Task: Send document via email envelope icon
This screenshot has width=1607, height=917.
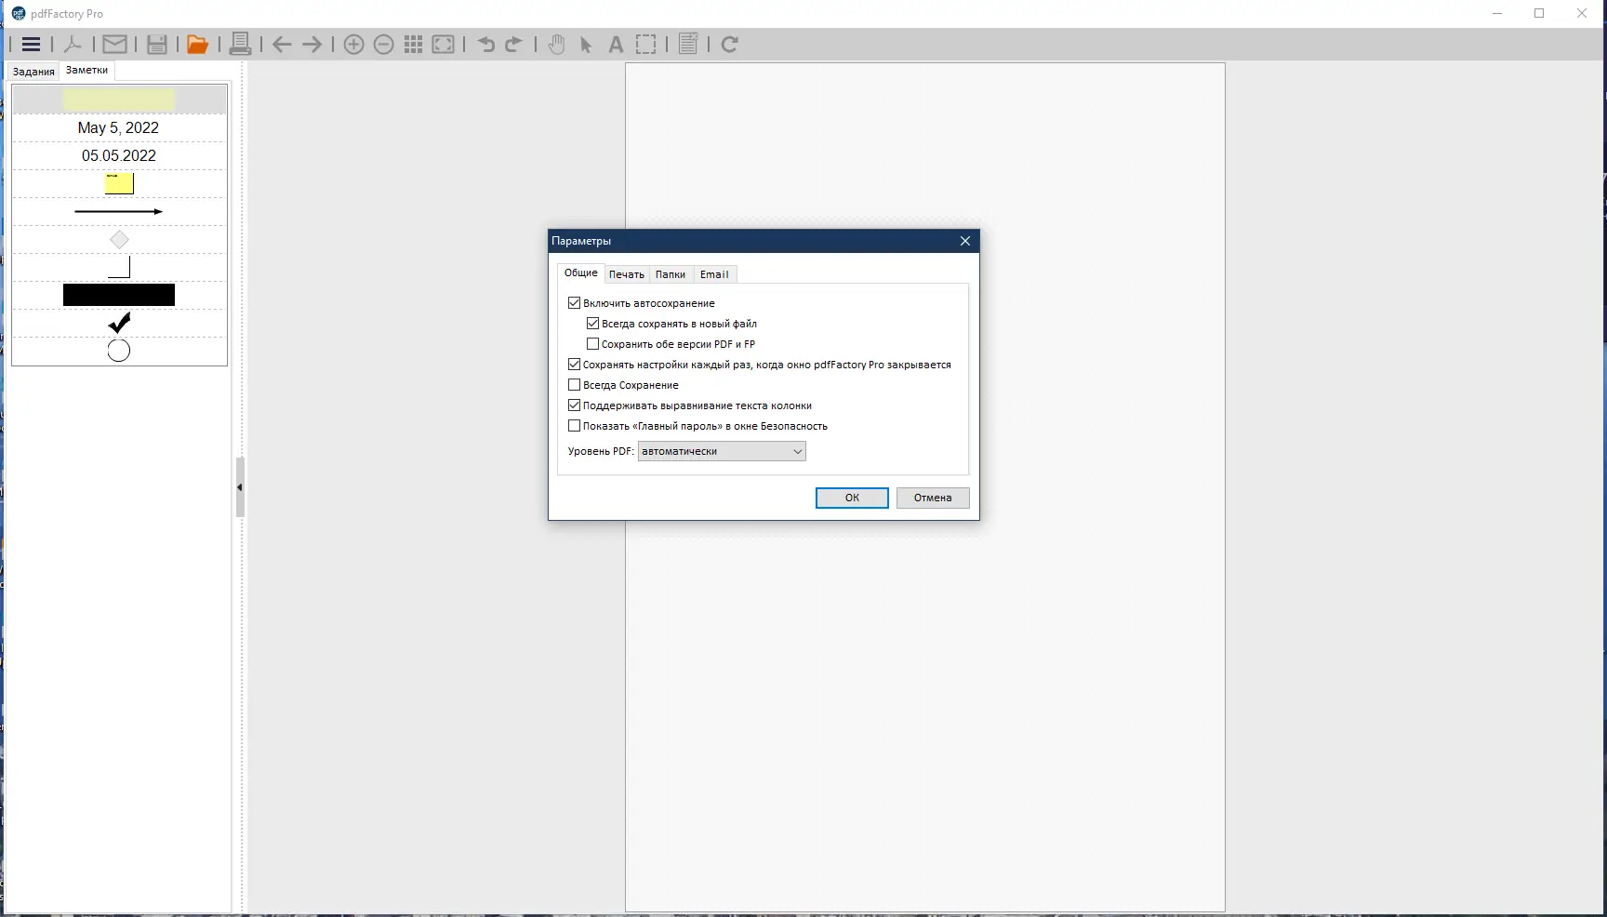Action: (114, 44)
